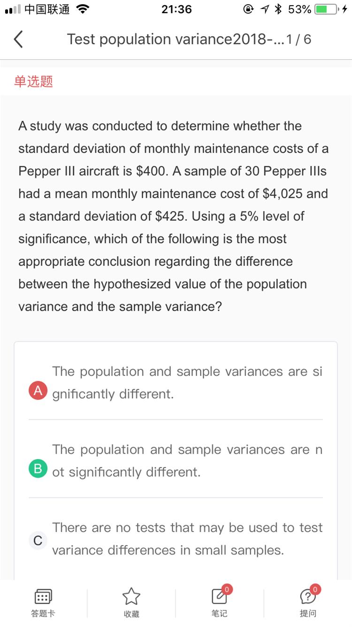Tap the 收藏 tab label
The width and height of the screenshot is (352, 627).
pyautogui.click(x=131, y=614)
